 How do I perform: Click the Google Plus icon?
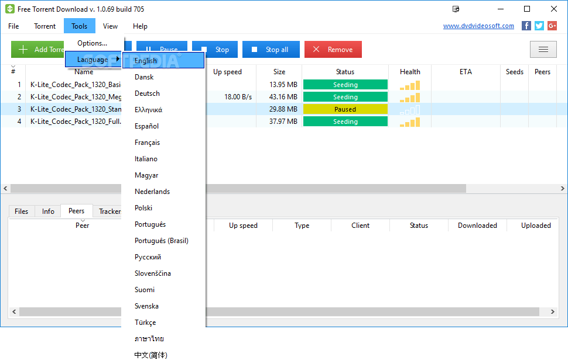coord(552,26)
